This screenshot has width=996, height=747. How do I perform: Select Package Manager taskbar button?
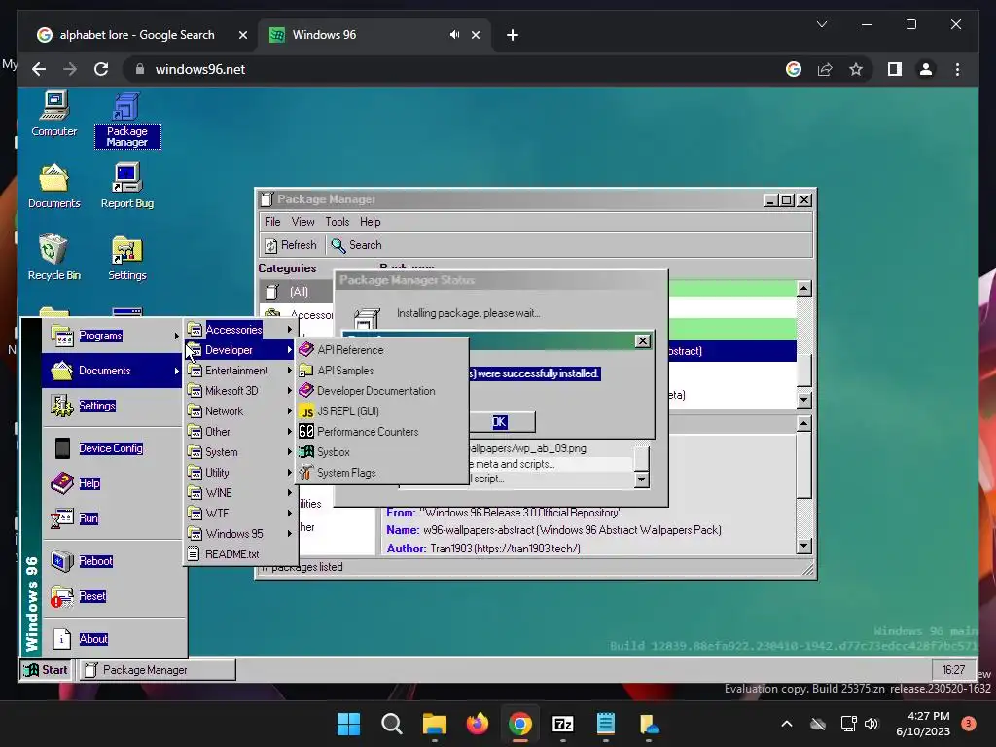(x=157, y=669)
